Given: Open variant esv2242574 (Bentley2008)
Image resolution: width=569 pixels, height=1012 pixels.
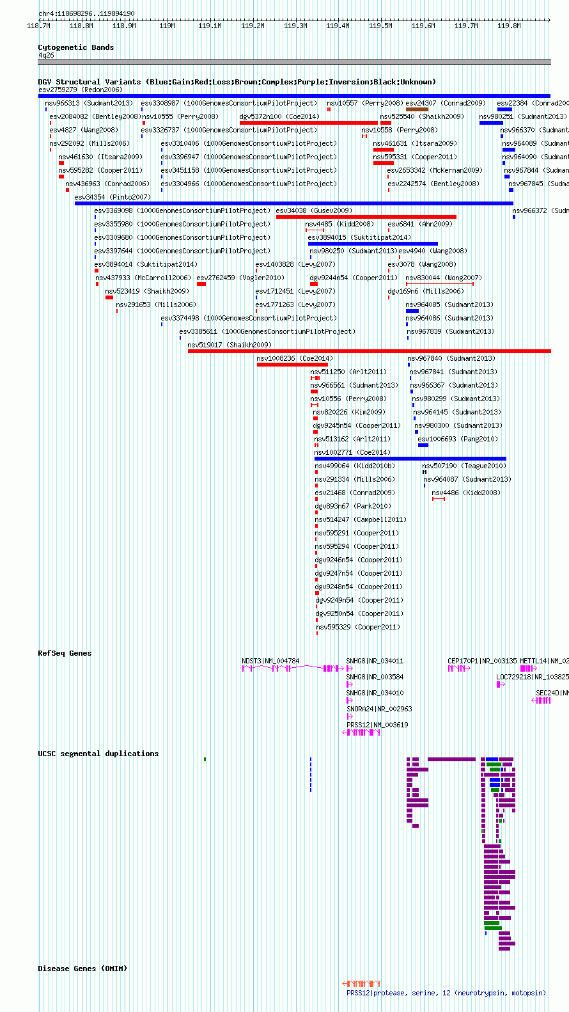Looking at the screenshot, I should click(433, 184).
